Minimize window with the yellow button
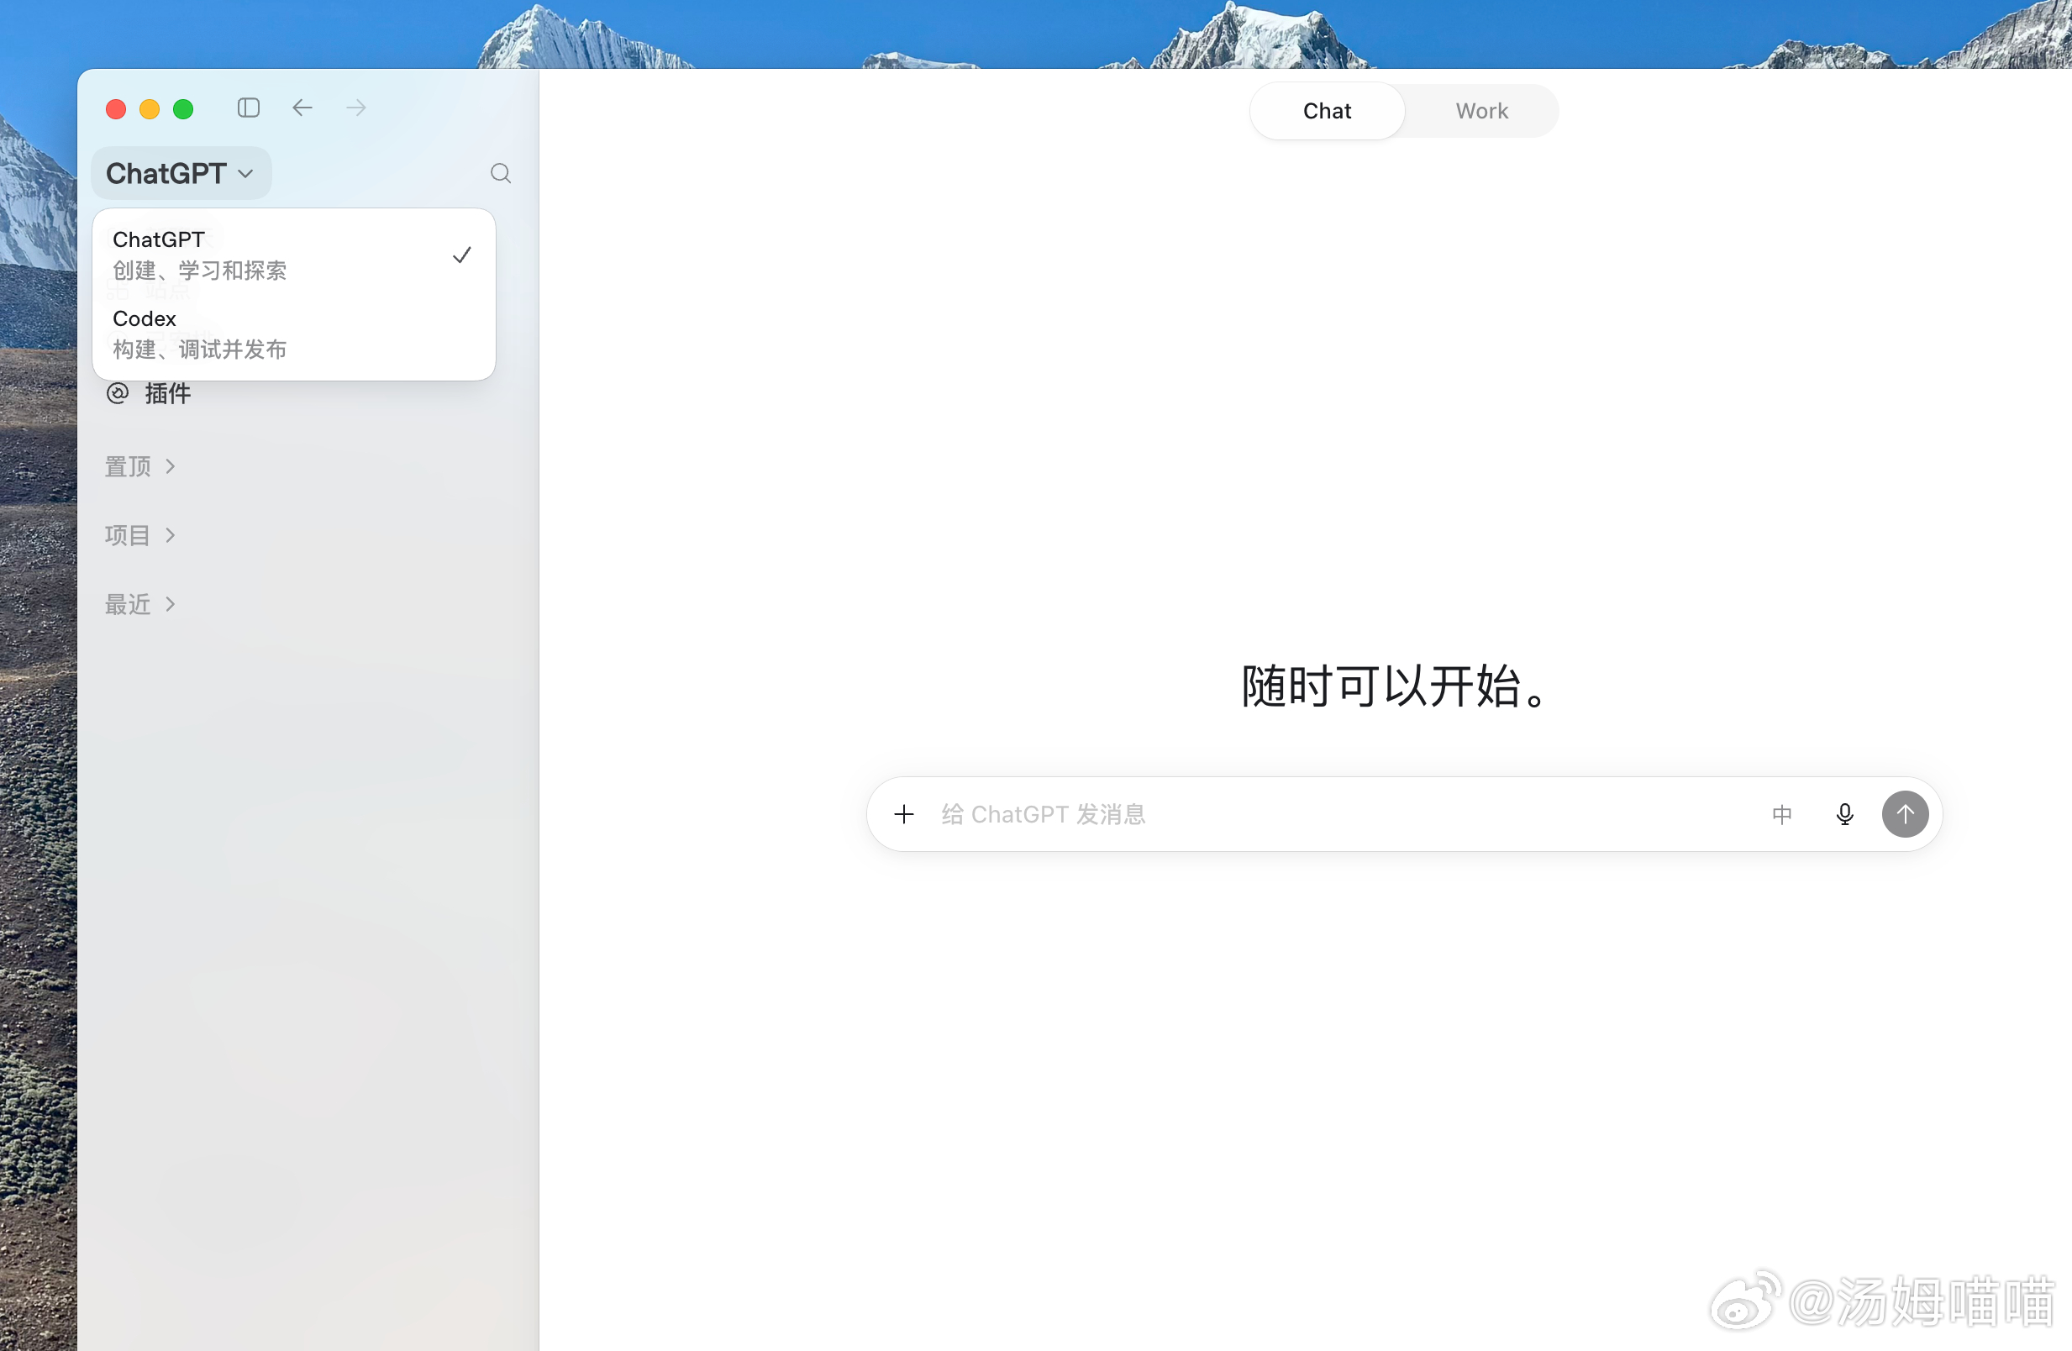 pyautogui.click(x=150, y=109)
